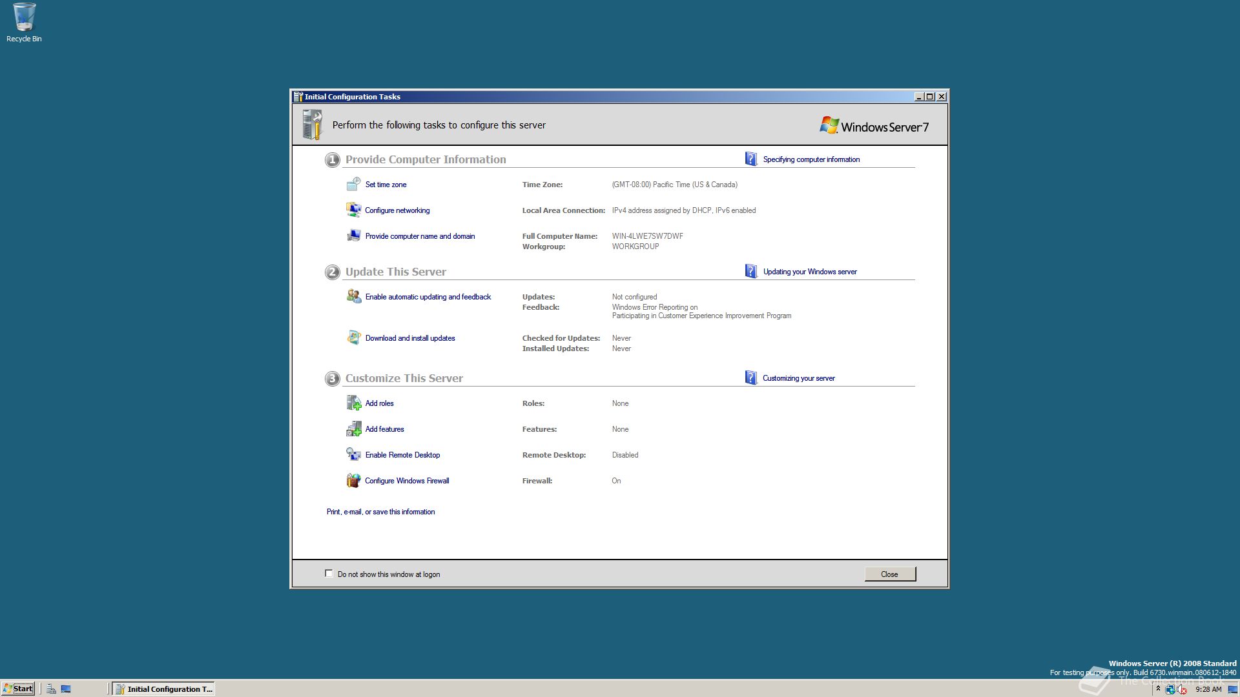Click 'Update This Server' section heading
Screen dimensions: 1240x697
coord(395,272)
